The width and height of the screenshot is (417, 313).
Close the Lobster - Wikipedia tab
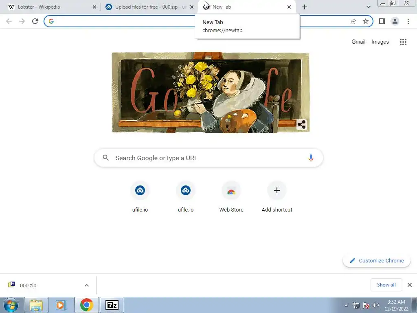pyautogui.click(x=94, y=7)
